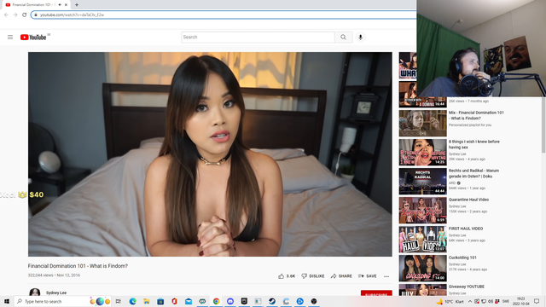The height and width of the screenshot is (307, 546).
Task: Select the browser address bar URL
Action: 72,15
